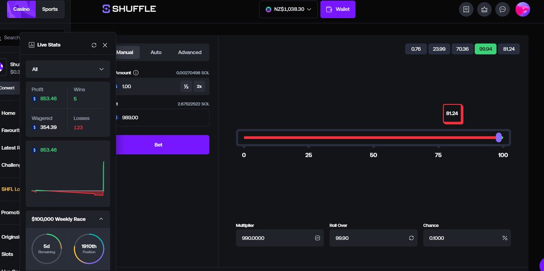Click the Losses count 123

(x=78, y=128)
